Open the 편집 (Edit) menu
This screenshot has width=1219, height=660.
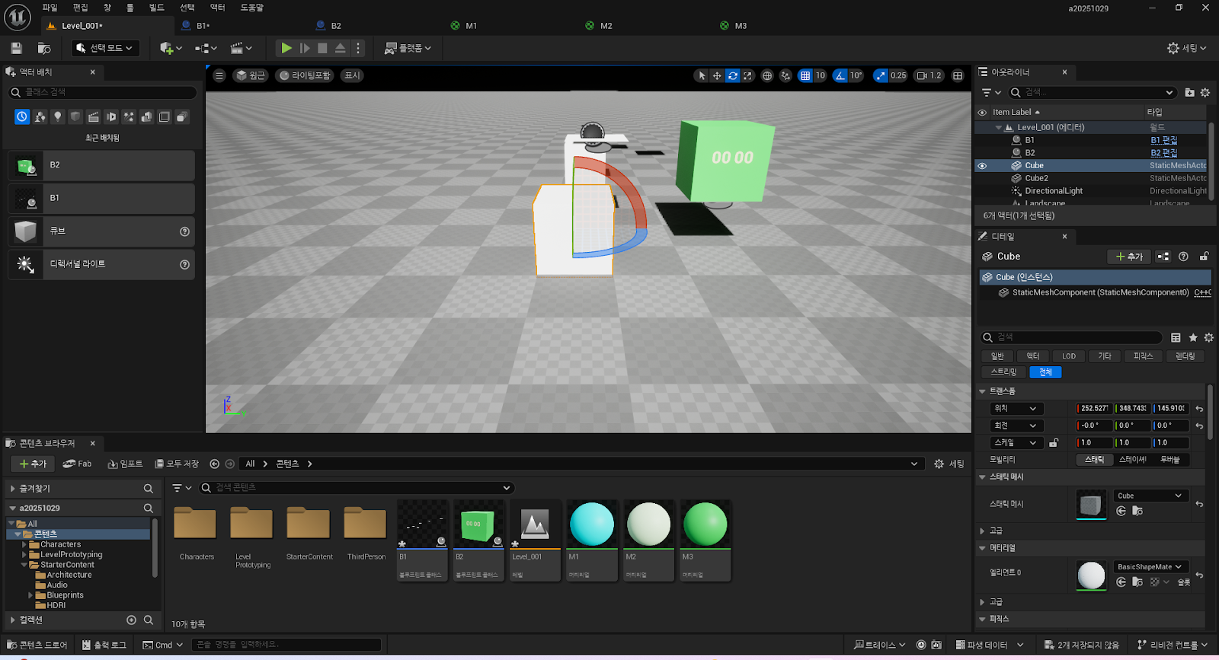point(80,8)
